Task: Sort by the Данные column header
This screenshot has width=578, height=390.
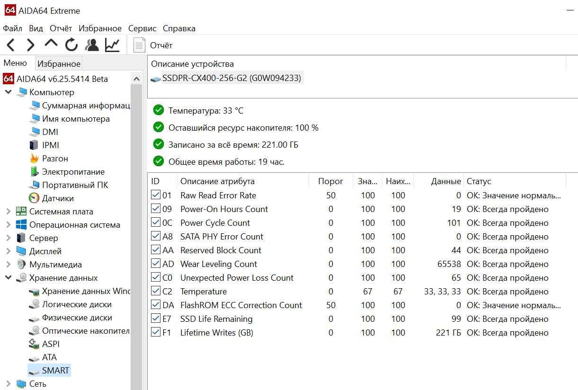Action: (439, 181)
